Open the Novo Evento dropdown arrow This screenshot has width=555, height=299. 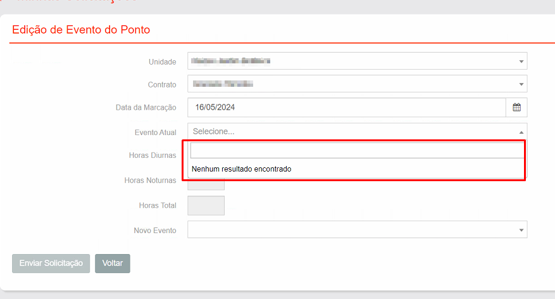coord(521,230)
